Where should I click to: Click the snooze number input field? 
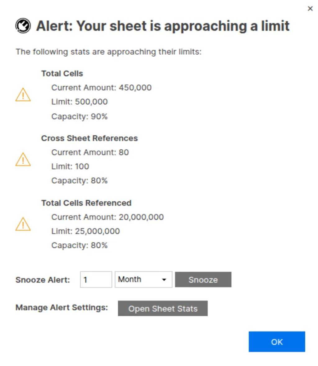click(96, 279)
